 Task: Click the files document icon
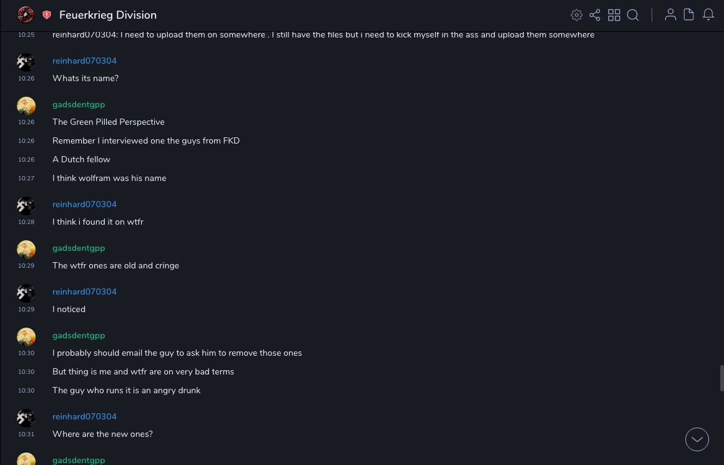[x=689, y=15]
